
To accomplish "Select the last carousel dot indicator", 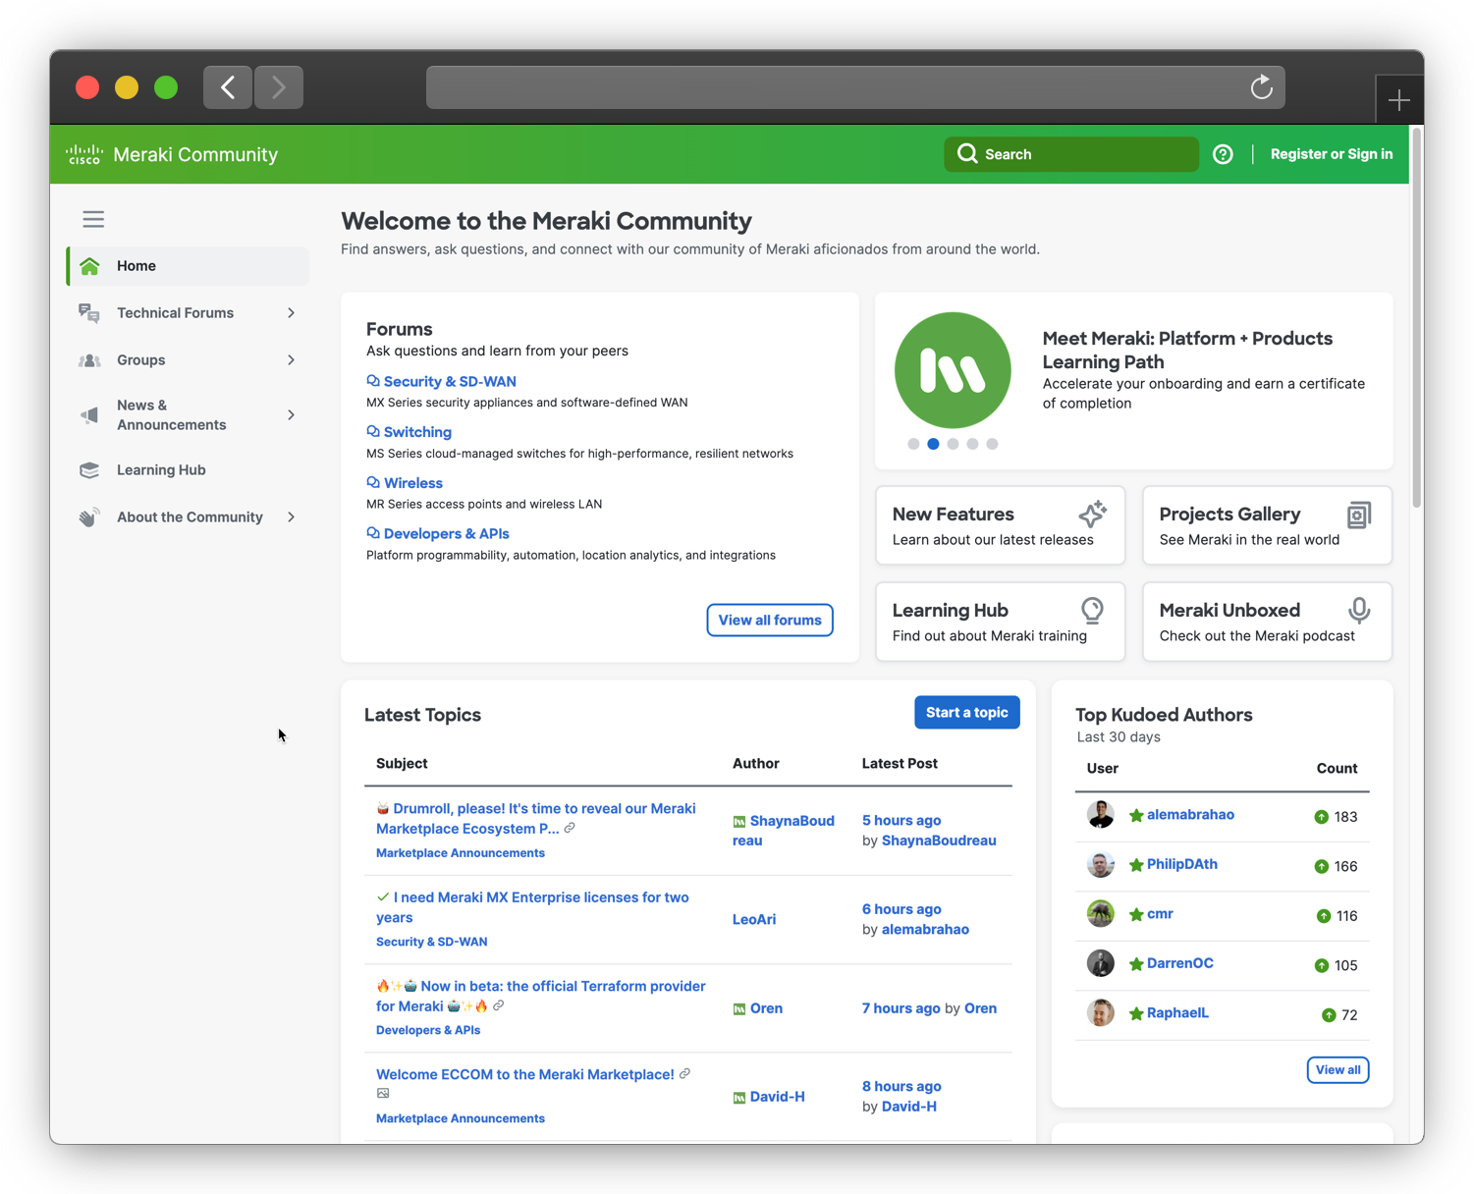I will (992, 444).
